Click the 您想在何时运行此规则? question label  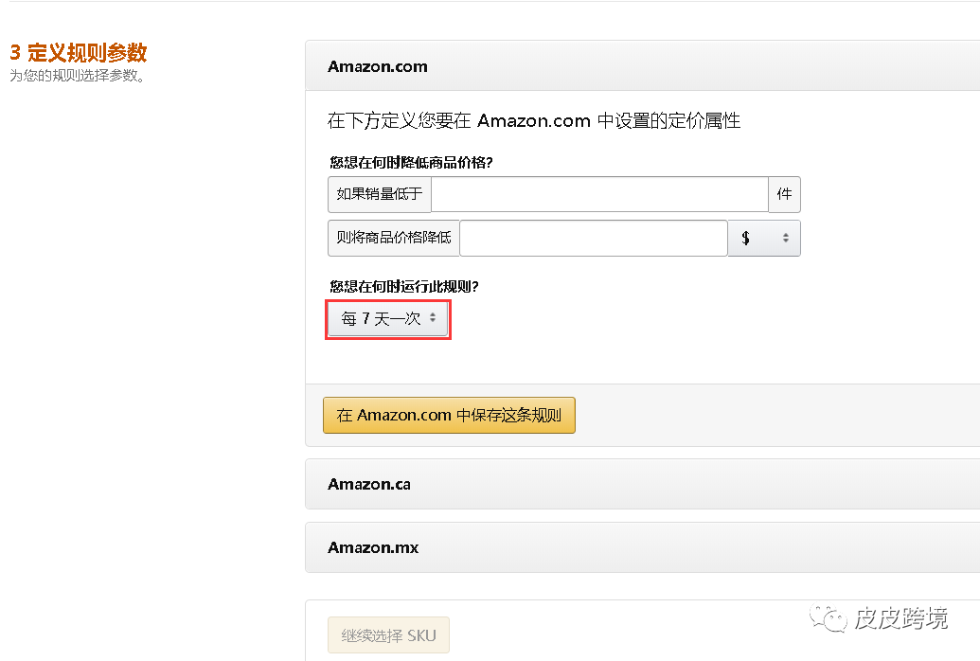[404, 286]
